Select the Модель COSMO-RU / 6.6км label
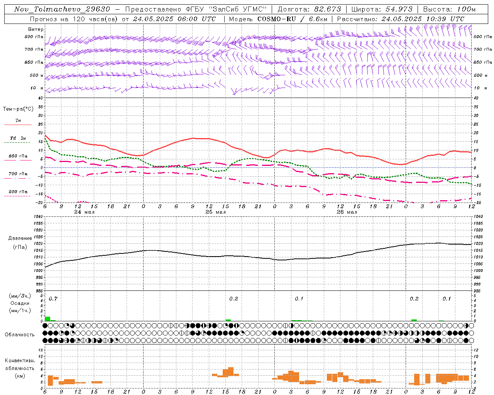This screenshot has height=395, width=494. tap(278, 19)
